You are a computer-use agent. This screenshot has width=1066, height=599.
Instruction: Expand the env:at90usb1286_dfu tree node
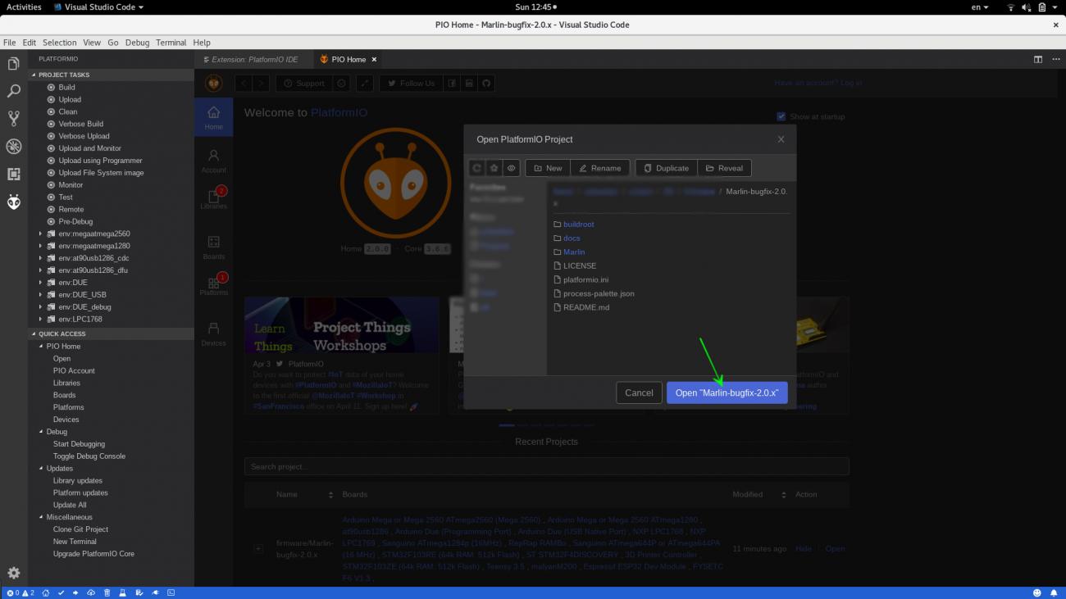(40, 270)
